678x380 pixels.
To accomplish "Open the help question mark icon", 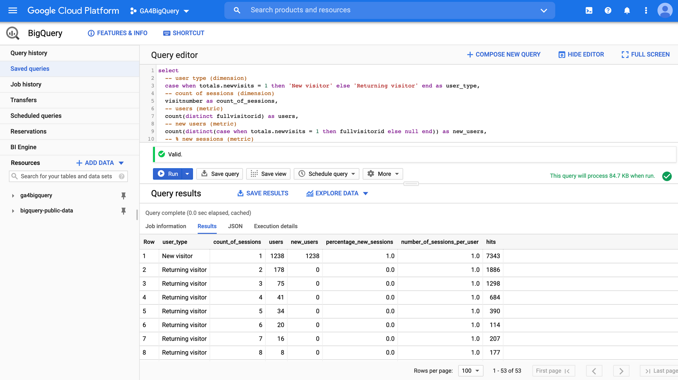I will coord(608,11).
